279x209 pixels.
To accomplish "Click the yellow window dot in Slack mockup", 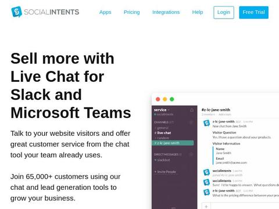I will [165, 99].
